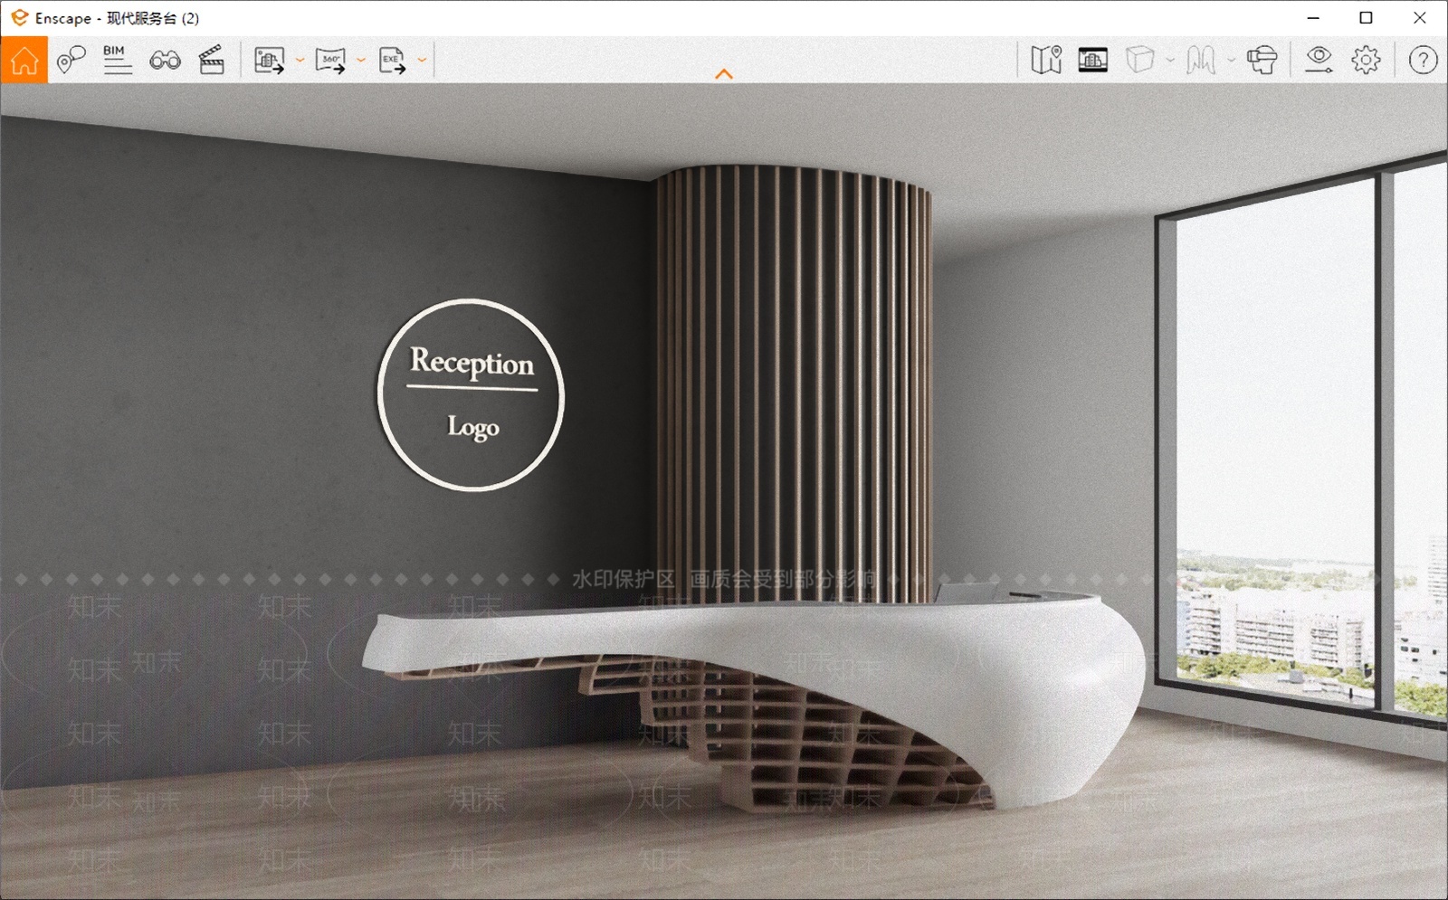The image size is (1448, 900).
Task: Expand the 360° panorama dropdown arrow
Action: click(361, 61)
